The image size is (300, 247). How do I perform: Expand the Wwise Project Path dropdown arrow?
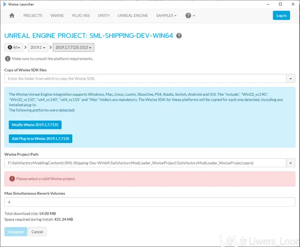pos(290,163)
